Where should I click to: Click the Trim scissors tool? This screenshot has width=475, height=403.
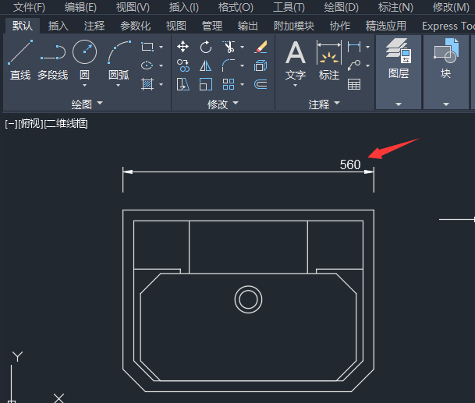pos(229,47)
